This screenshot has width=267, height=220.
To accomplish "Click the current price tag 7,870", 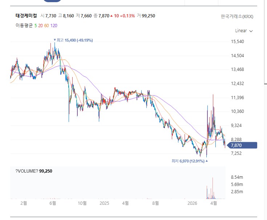I will tap(242, 145).
